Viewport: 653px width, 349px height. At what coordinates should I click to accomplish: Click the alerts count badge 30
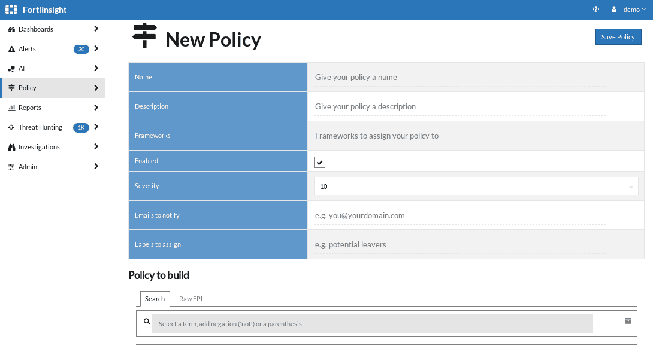click(81, 49)
